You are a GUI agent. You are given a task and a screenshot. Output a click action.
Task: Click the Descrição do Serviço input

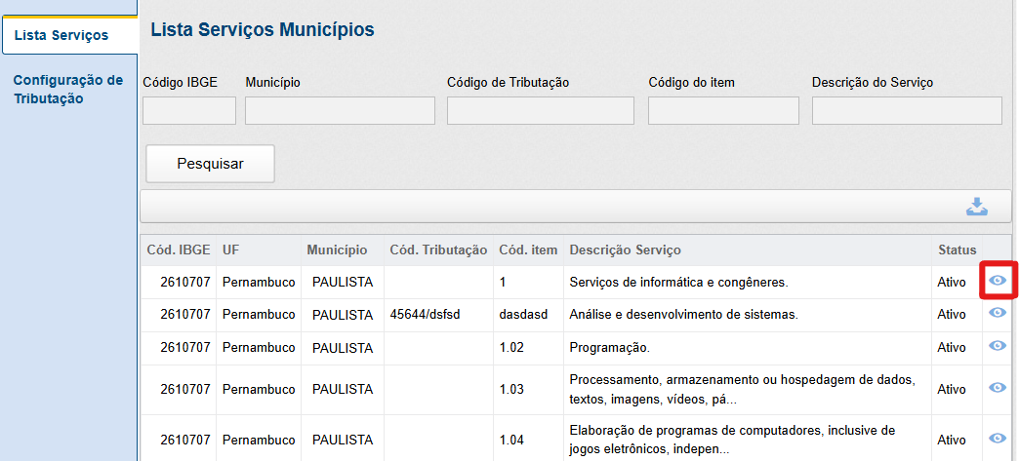(907, 111)
